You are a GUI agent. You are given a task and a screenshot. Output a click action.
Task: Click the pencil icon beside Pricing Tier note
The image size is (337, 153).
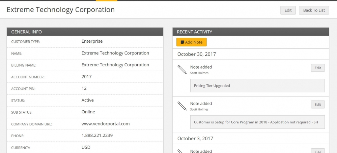(x=182, y=70)
